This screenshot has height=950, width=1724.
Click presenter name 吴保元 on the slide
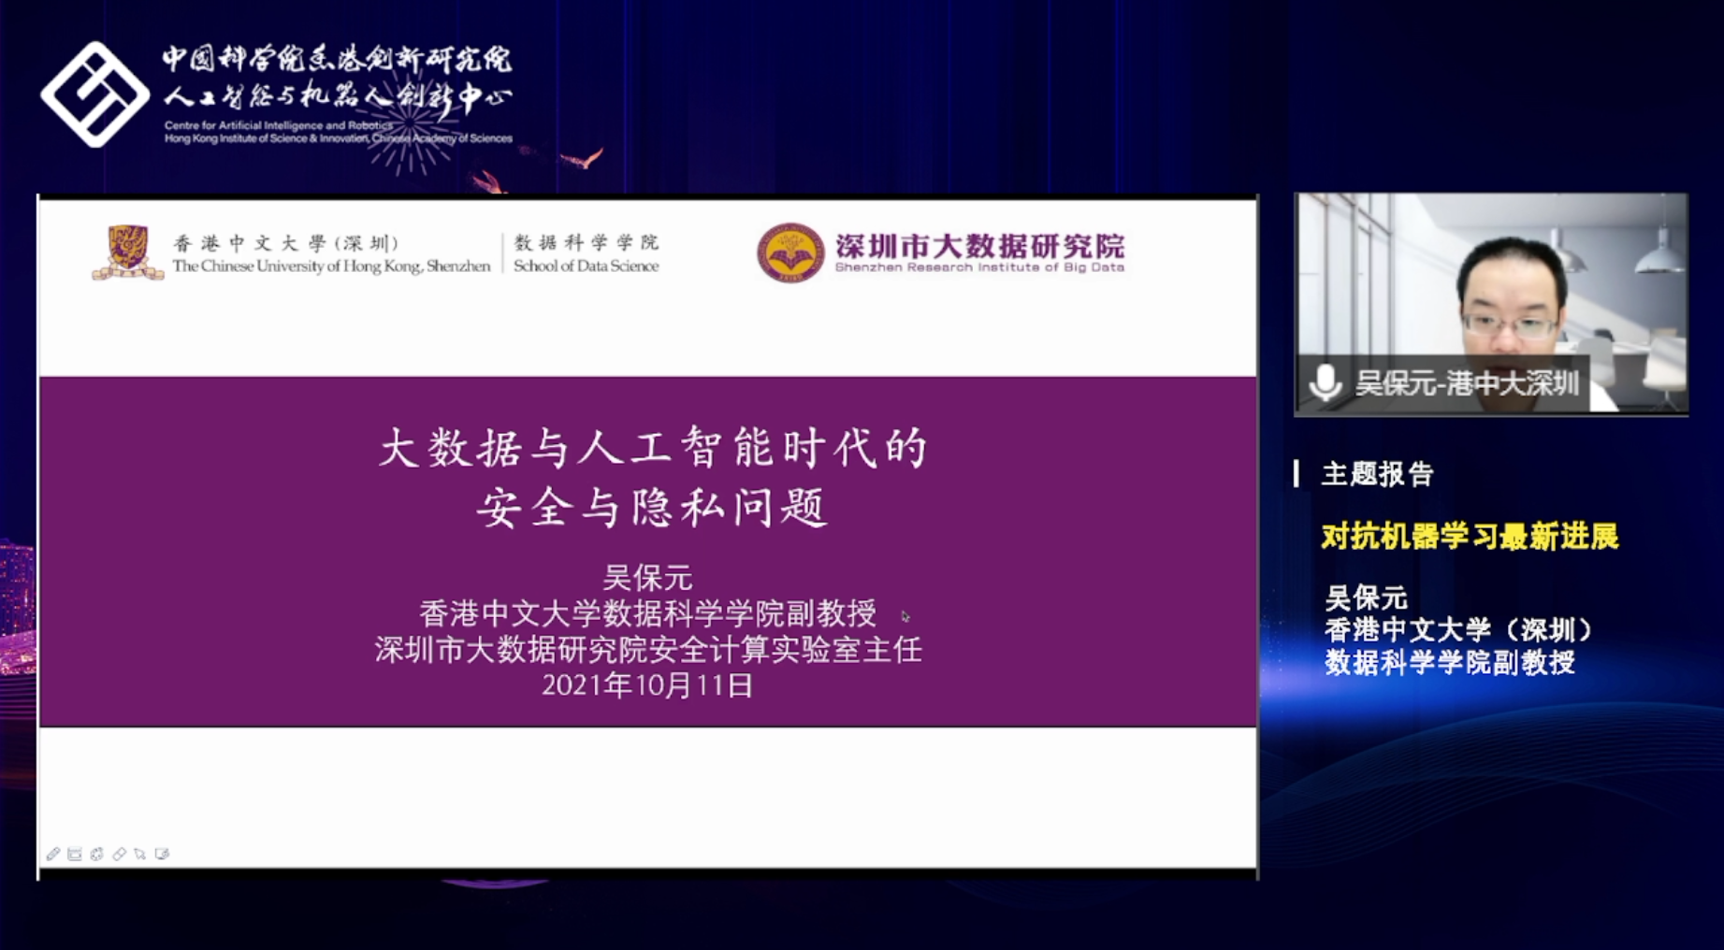point(647,577)
